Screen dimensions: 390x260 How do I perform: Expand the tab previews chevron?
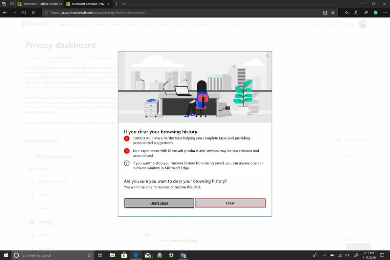124,4
